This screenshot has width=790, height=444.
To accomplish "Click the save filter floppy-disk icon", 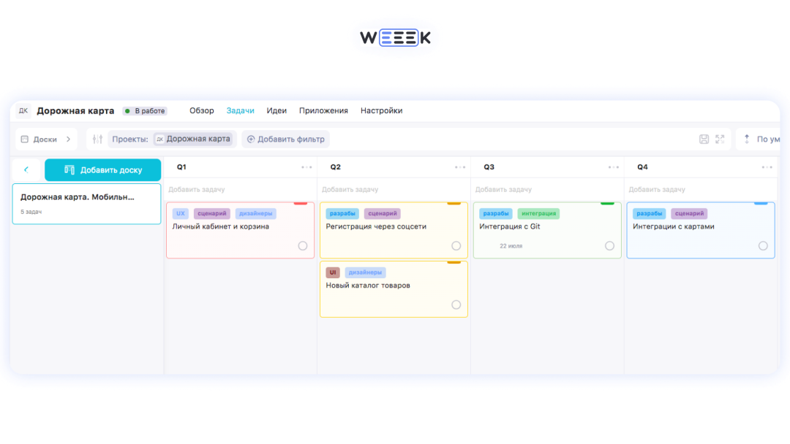I will tap(704, 139).
